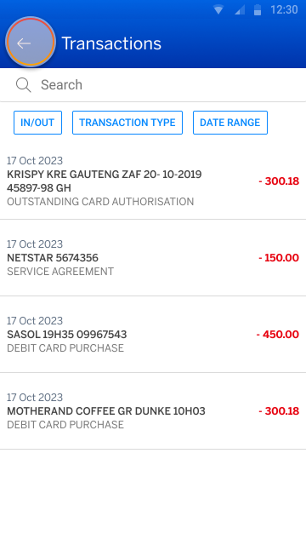Tap the back arrow icon
This screenshot has height=545, width=306.
coord(24,43)
